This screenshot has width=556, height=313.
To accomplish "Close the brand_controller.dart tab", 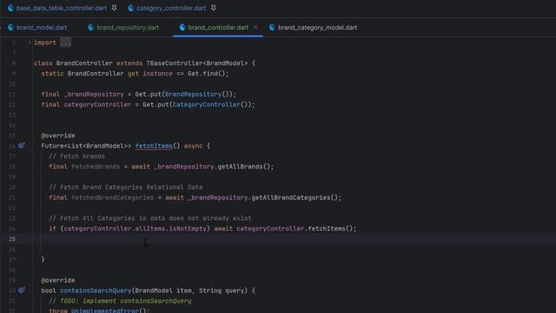I will [255, 27].
